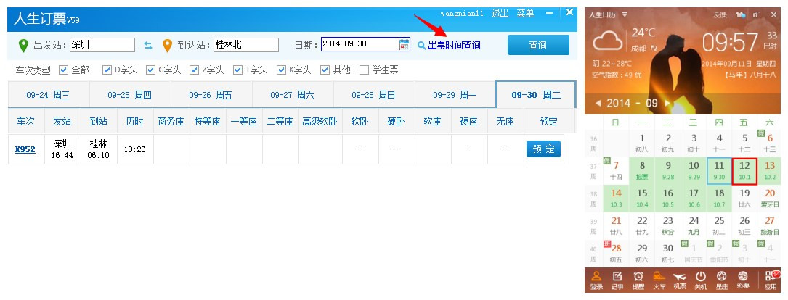
Task: Go to previous month in calendar
Action: (598, 103)
